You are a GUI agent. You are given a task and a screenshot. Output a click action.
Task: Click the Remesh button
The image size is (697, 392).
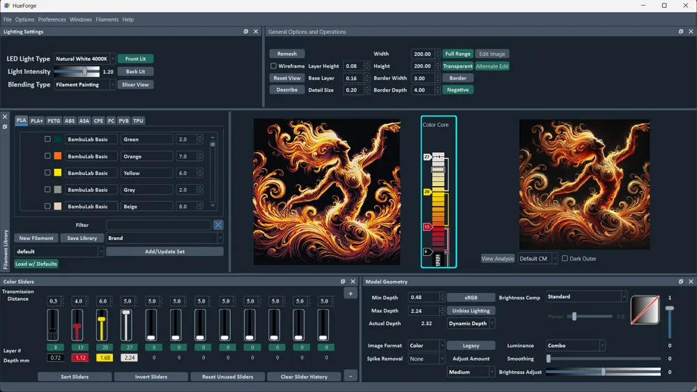tap(286, 54)
